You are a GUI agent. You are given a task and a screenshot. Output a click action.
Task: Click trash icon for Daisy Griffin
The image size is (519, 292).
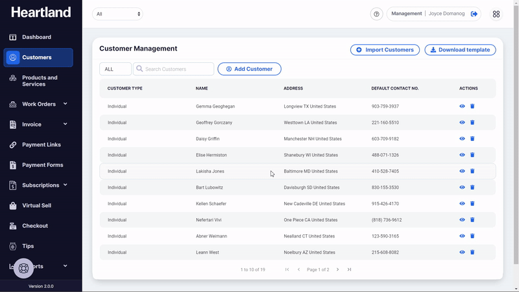point(472,139)
